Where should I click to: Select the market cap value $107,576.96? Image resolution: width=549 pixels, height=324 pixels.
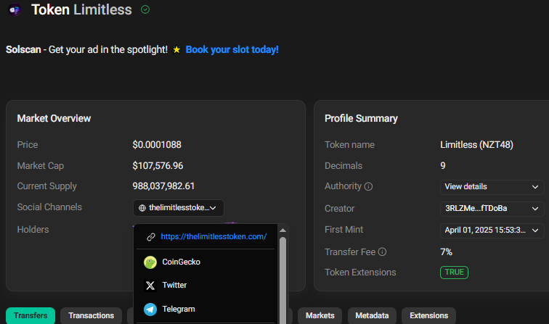(158, 166)
